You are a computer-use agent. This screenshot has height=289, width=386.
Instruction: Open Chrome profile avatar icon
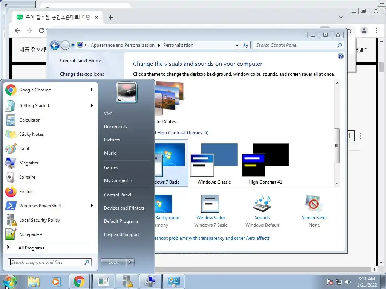pos(364,30)
